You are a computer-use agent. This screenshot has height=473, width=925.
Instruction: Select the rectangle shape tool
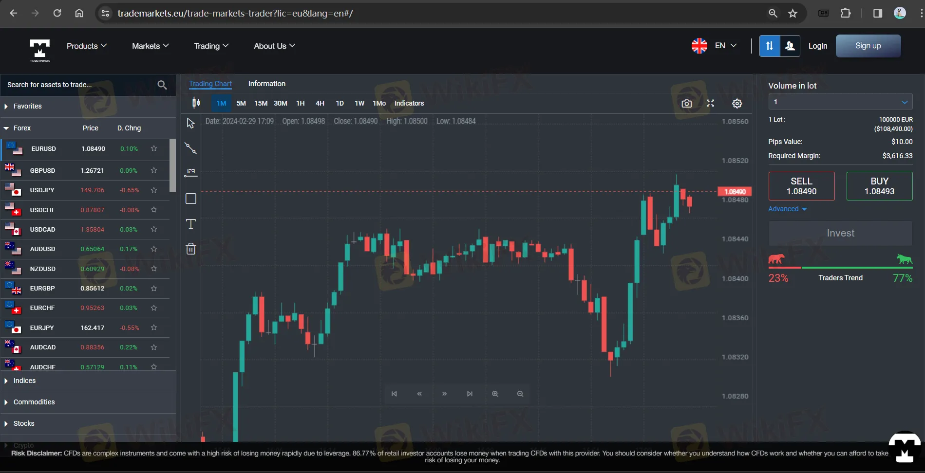click(x=191, y=199)
